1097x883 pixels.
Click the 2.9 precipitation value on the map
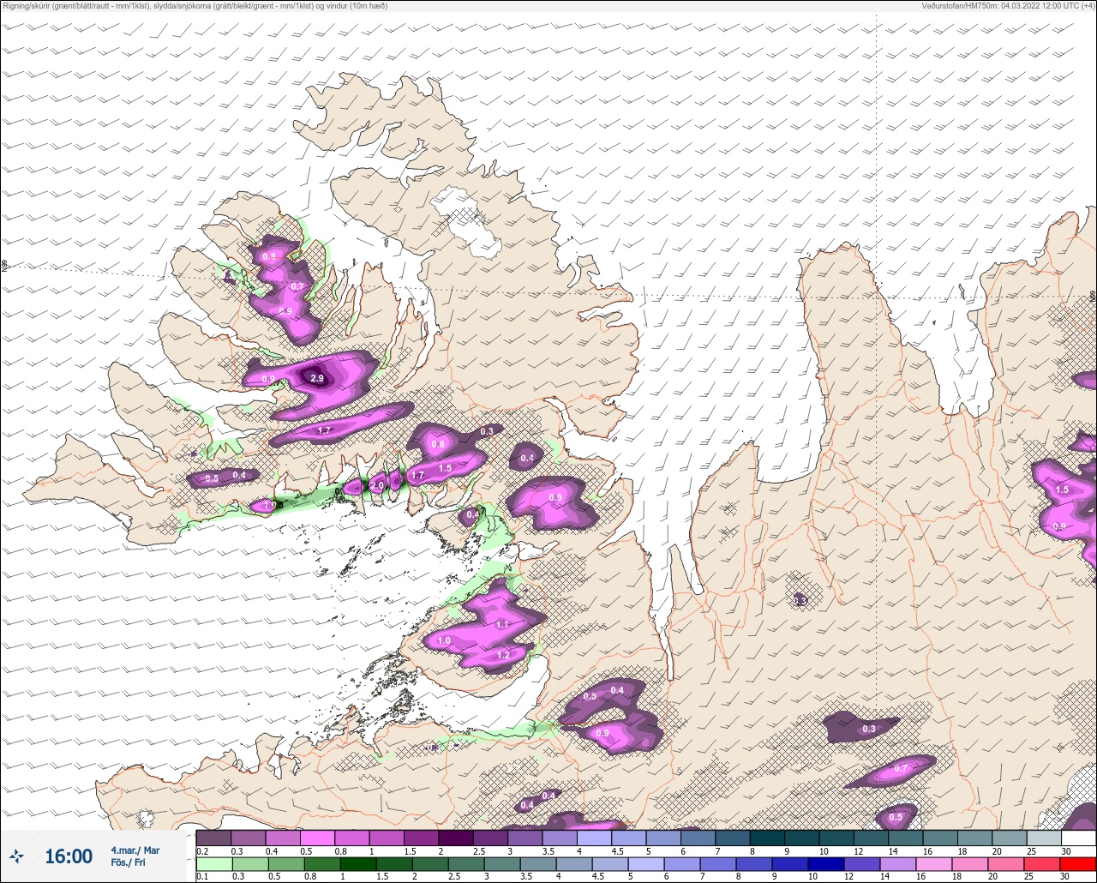[317, 378]
